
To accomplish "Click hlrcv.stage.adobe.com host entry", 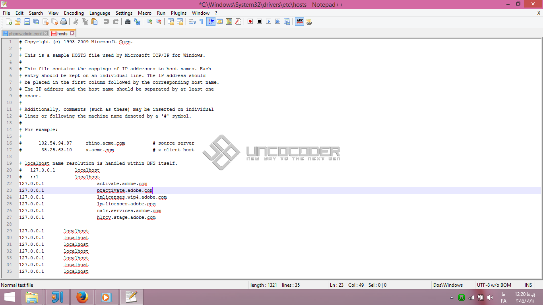I will [126, 218].
